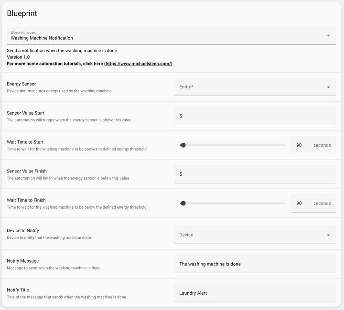This screenshot has width=344, height=310.
Task: Click the Blueprint section heading
Action: pyautogui.click(x=22, y=13)
